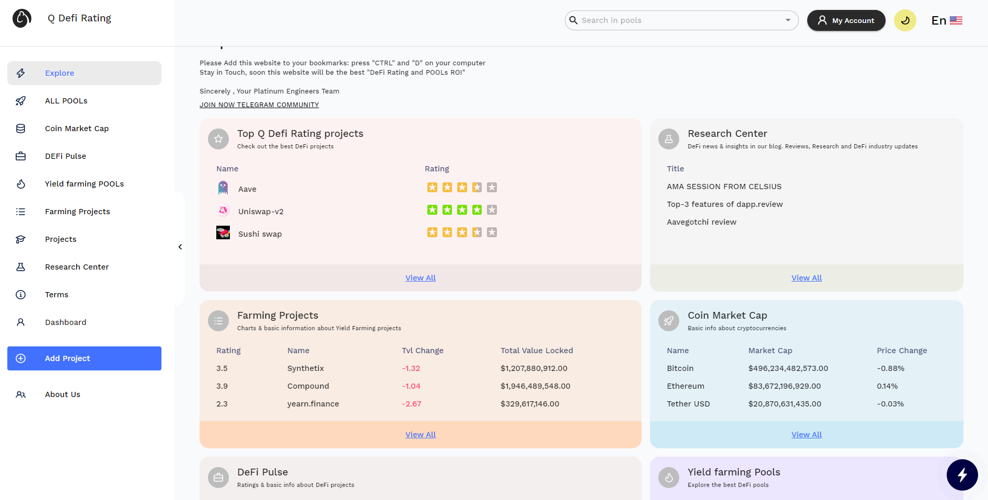Click the first star of Aave rating

(x=432, y=187)
